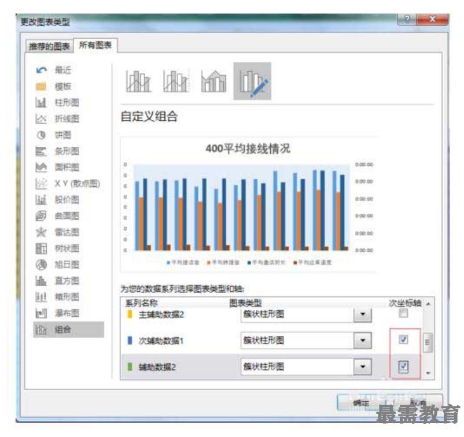Image resolution: width=464 pixels, height=437 pixels.
Task: Uncheck secondary axis for 次辅助数据1
Action: point(403,339)
